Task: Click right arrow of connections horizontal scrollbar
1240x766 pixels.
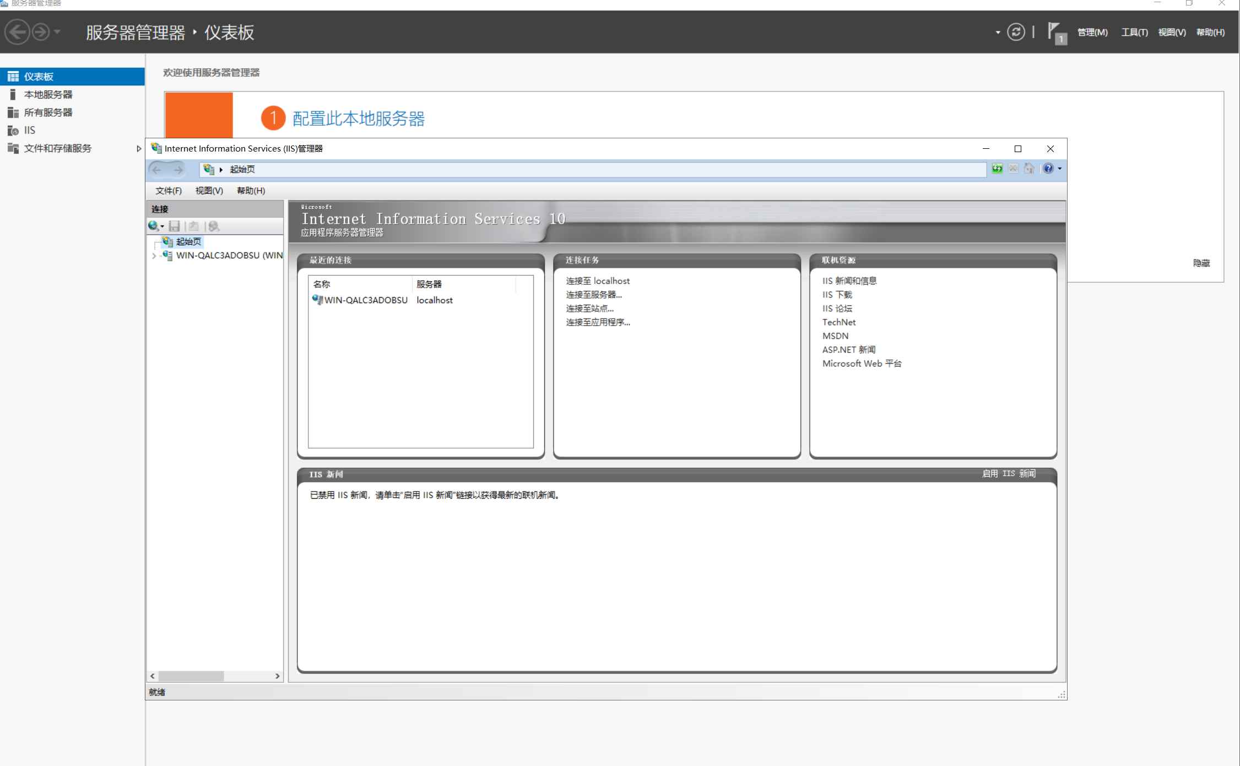Action: coord(278,676)
